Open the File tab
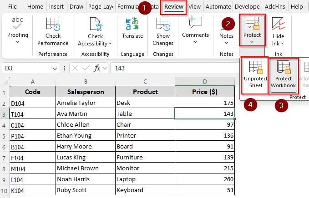The width and height of the screenshot is (309, 198). 12,7
